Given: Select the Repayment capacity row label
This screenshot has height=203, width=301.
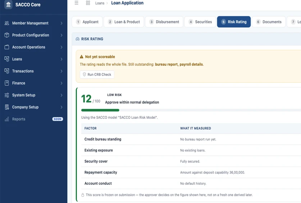Looking at the screenshot, I should (x=101, y=172).
